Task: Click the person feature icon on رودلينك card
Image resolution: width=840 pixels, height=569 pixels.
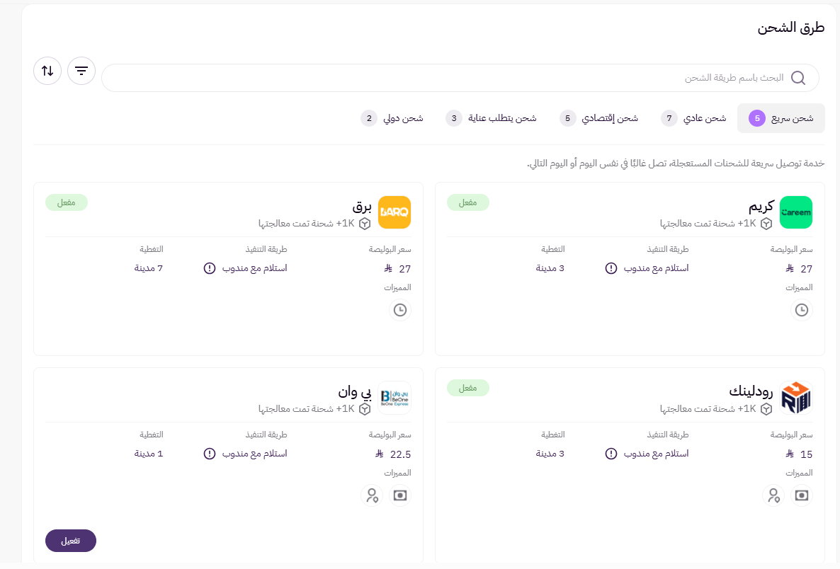Action: click(773, 495)
